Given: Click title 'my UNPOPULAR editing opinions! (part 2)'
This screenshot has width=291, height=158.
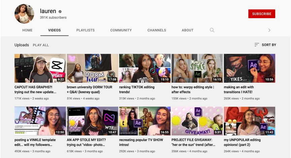Looking at the screenshot, I should (242, 142).
